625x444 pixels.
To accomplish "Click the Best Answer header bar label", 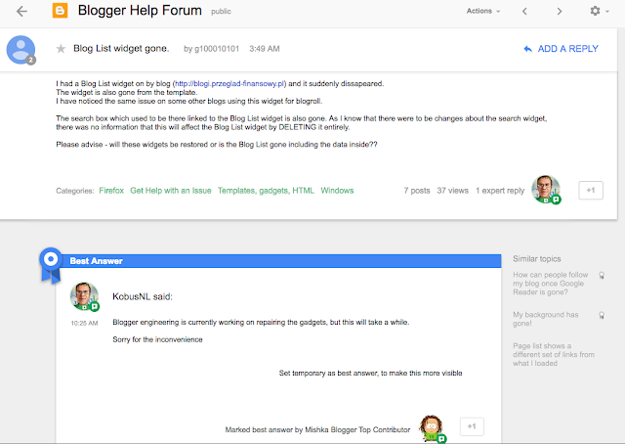I will coord(96,261).
